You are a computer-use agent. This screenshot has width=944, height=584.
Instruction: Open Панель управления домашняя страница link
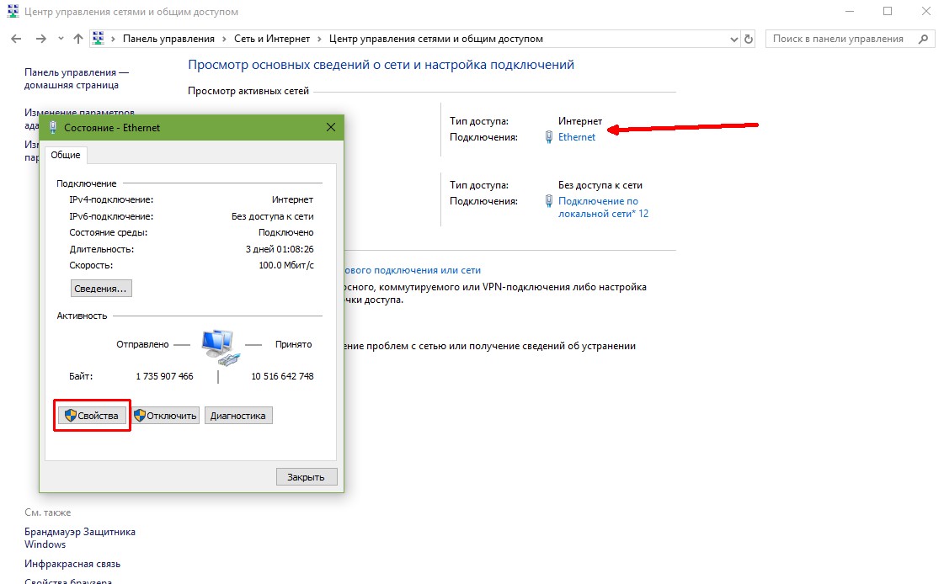77,79
